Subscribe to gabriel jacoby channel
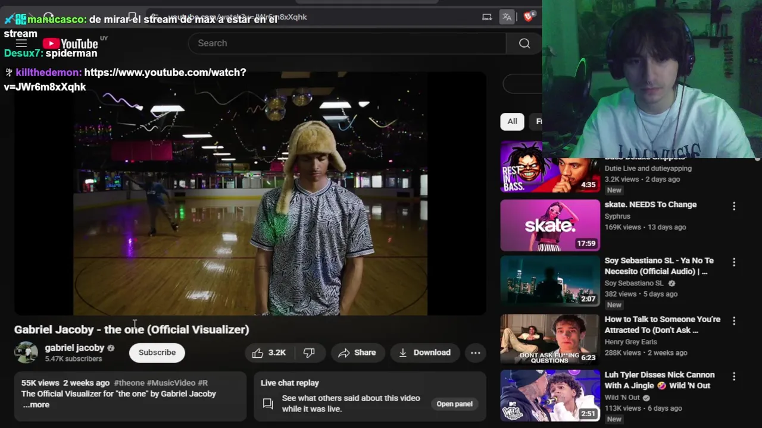The width and height of the screenshot is (762, 428). (x=157, y=353)
